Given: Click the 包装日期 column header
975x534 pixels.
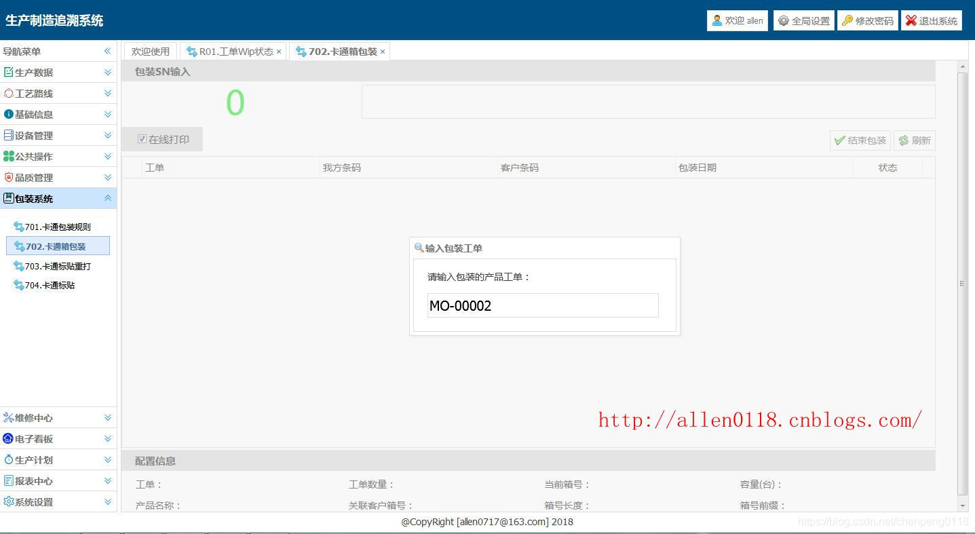Looking at the screenshot, I should [x=764, y=168].
